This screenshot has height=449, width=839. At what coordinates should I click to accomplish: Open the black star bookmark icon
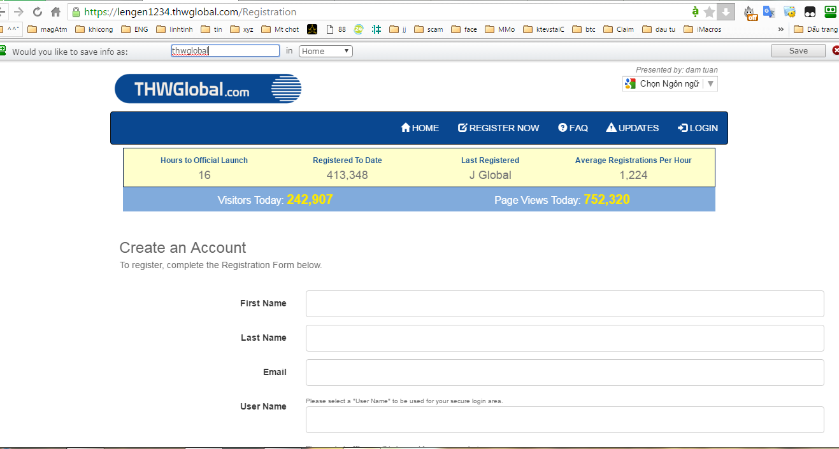coord(312,29)
